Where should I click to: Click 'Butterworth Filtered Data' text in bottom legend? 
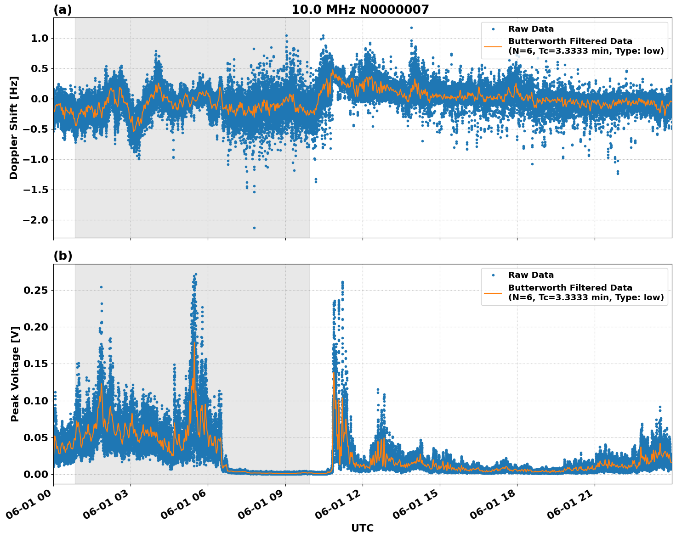[x=570, y=288]
